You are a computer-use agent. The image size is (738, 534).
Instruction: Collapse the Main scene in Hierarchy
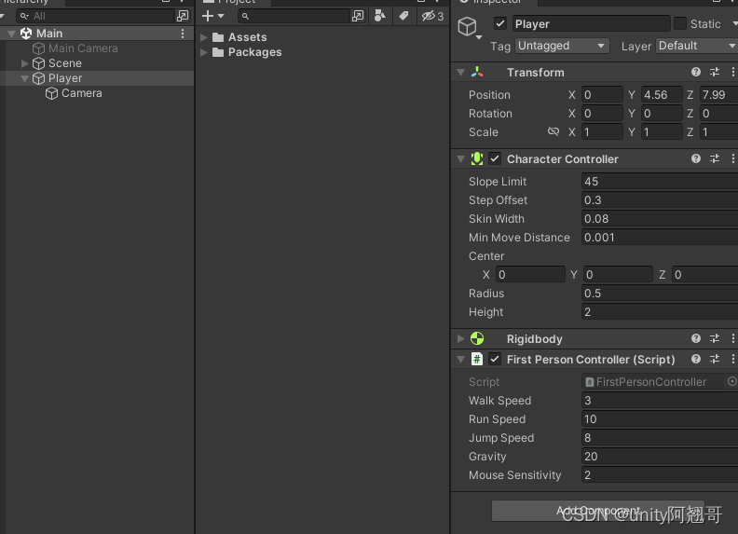(12, 34)
